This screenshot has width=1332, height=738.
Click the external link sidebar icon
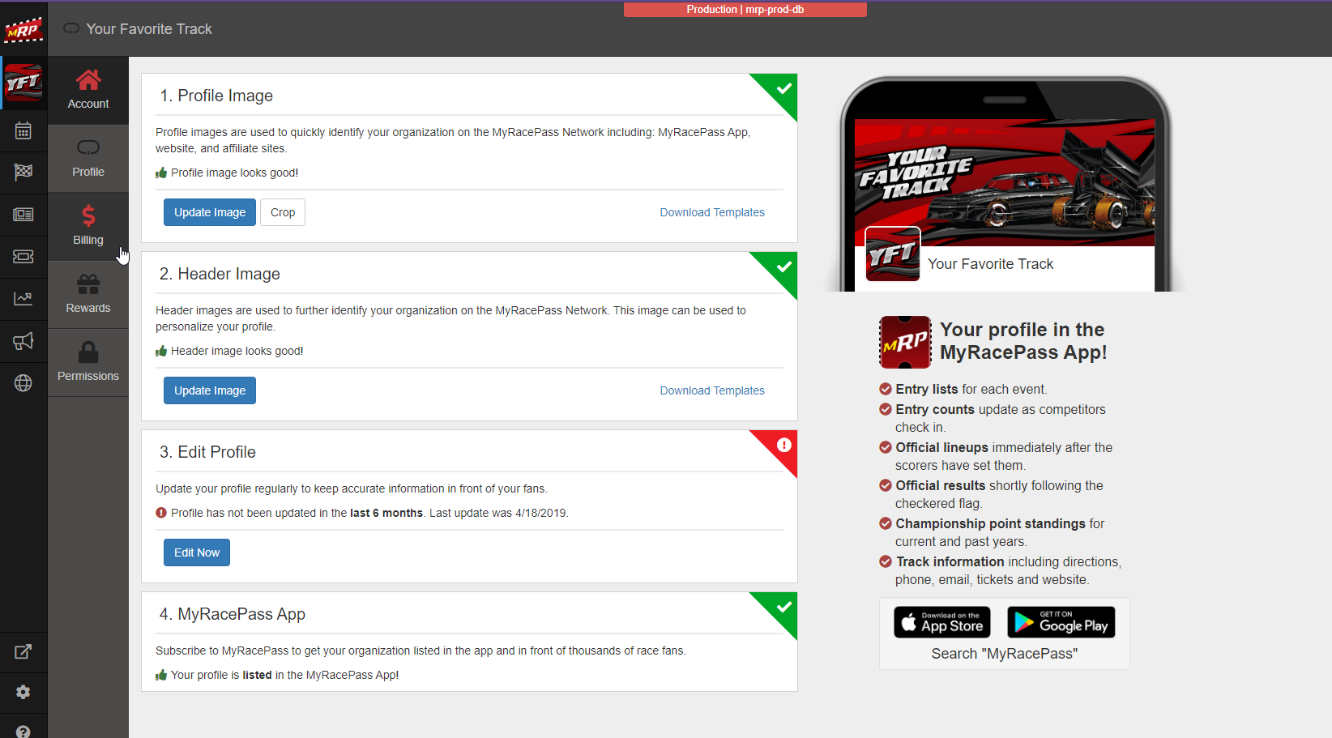23,651
